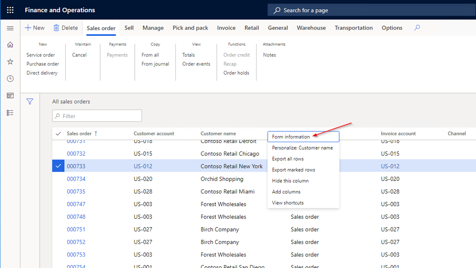
Task: Open the app launcher waffle icon
Action: click(10, 10)
